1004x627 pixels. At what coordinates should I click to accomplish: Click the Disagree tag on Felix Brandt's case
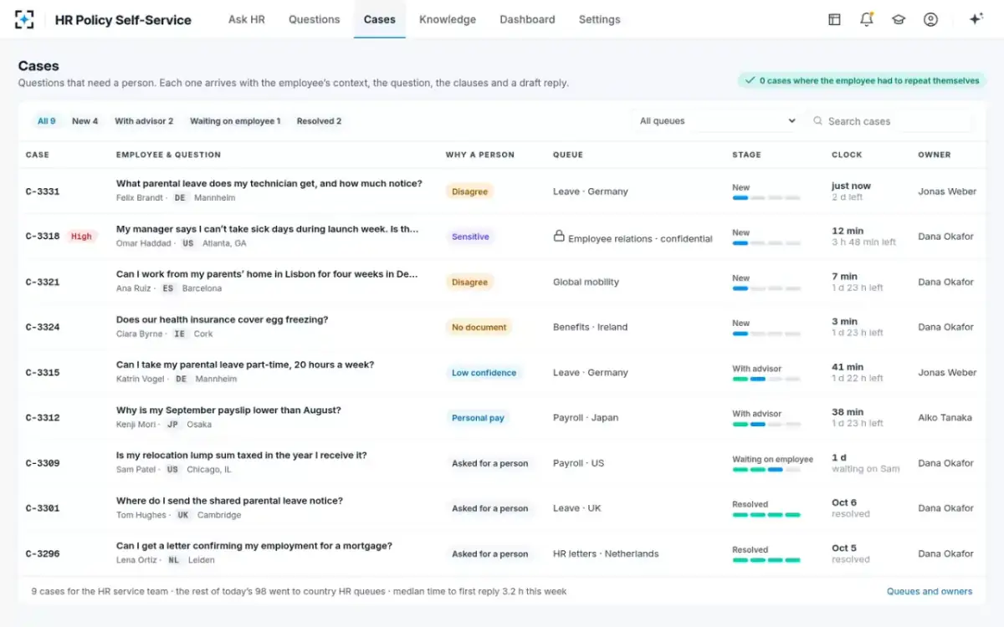(x=470, y=191)
